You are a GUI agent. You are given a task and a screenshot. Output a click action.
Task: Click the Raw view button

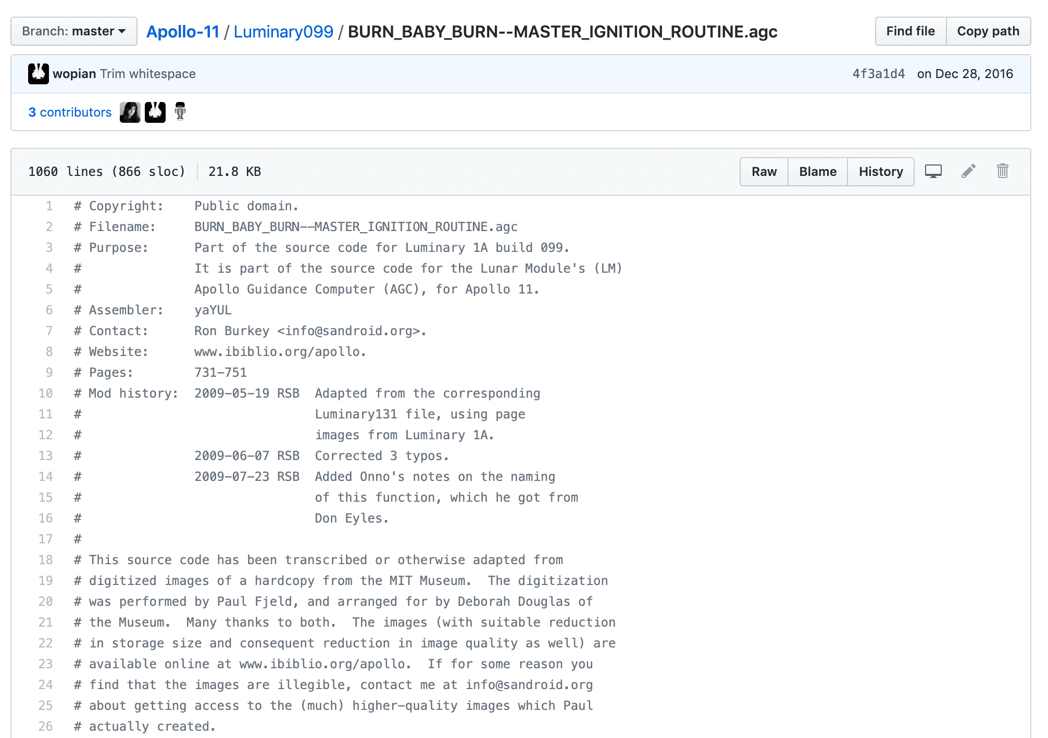pyautogui.click(x=764, y=172)
